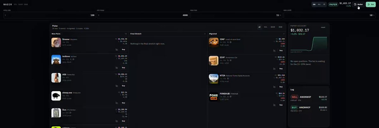Click the Final Stretch column header
Screen dimensions: 379x128
click(136, 34)
